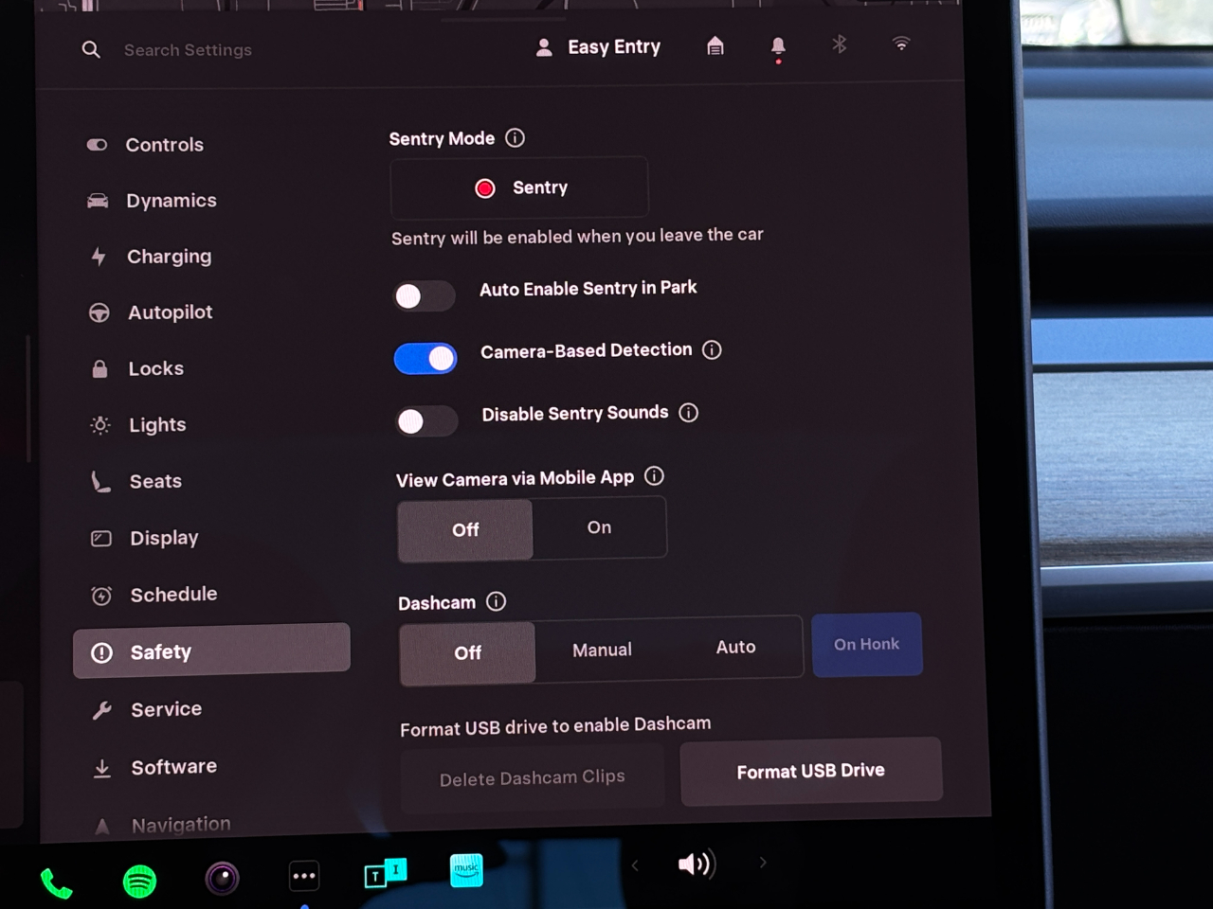
Task: Tap the Wi-Fi status icon
Action: [x=901, y=44]
